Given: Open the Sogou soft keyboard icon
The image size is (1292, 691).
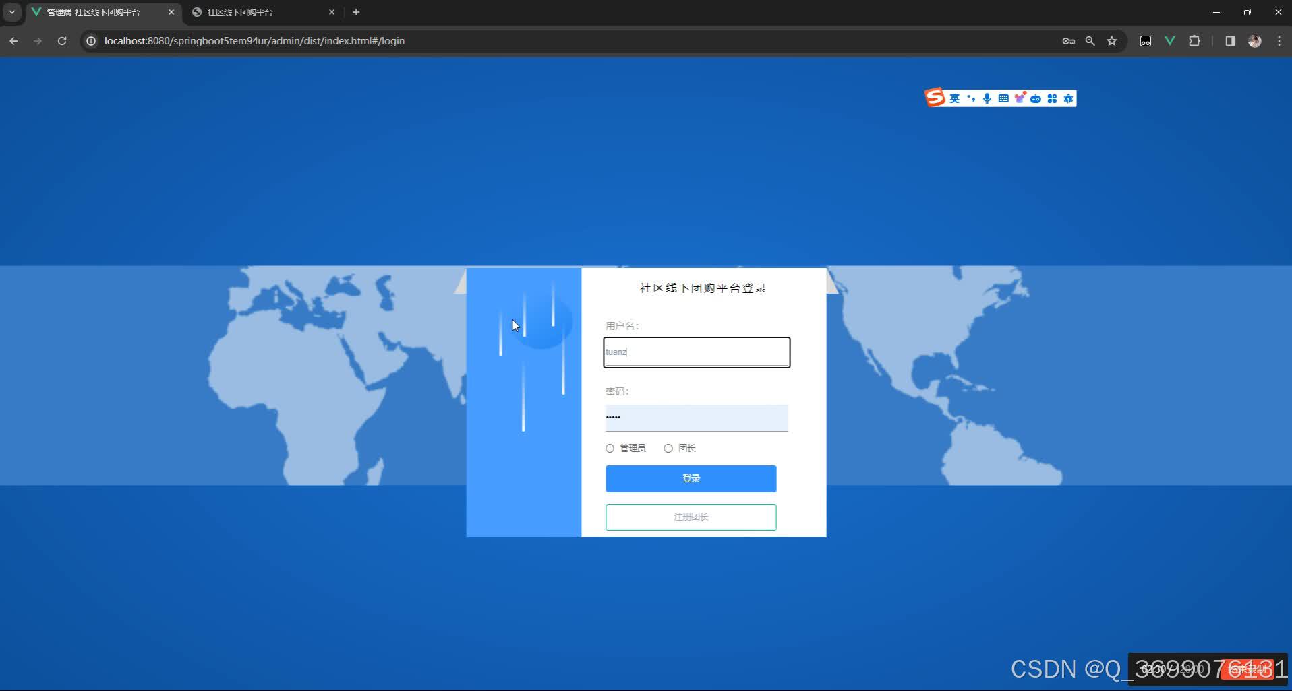Looking at the screenshot, I should (1003, 98).
